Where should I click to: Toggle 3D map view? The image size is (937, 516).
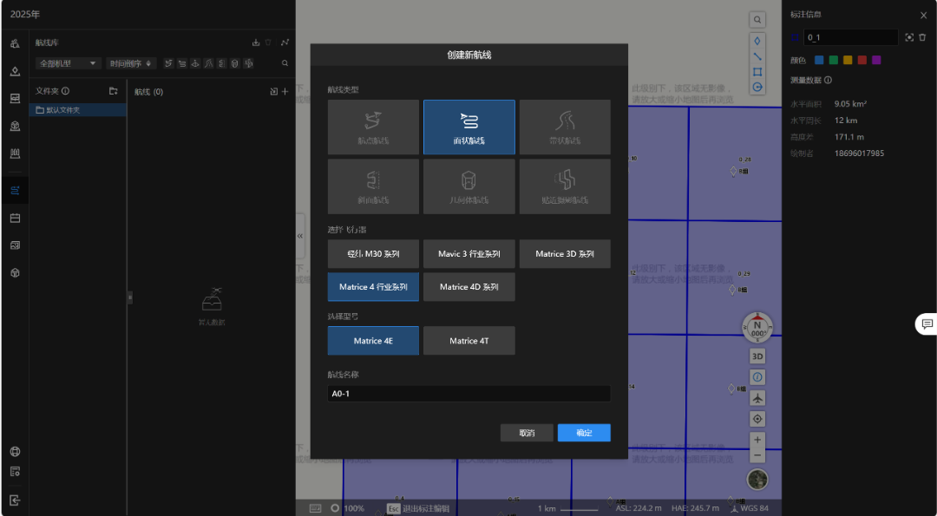coord(757,356)
